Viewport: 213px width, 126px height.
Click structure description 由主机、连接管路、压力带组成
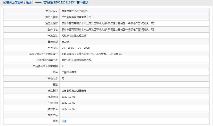point(104,54)
